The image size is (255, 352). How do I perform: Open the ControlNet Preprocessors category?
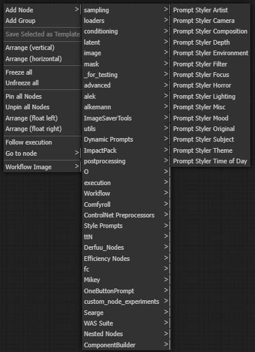(x=126, y=215)
